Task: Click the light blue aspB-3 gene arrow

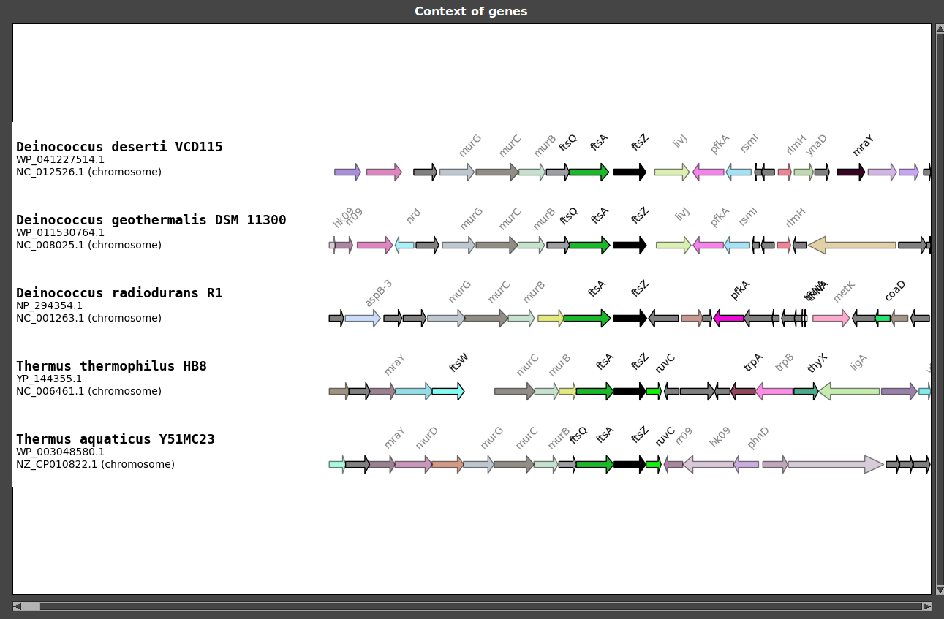Action: tap(362, 318)
